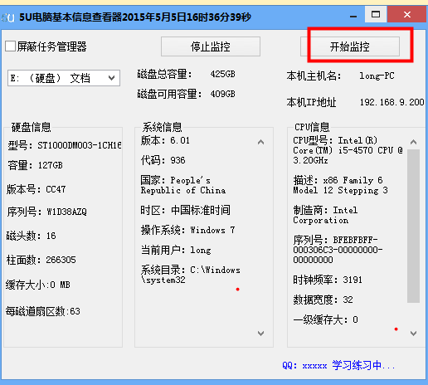Click the 系统目录: C:\Windows\system32 entry
Screen dimensions: 428x385
point(191,275)
